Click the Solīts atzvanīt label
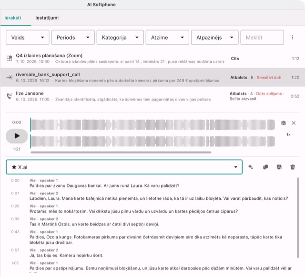The width and height of the screenshot is (305, 277). pyautogui.click(x=243, y=99)
